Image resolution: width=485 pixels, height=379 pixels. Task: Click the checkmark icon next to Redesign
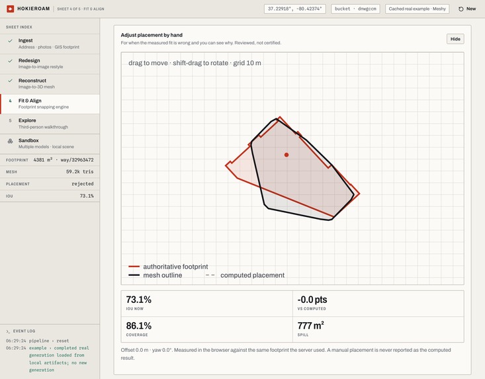pos(10,61)
